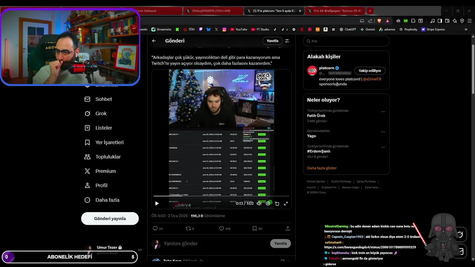The image size is (475, 267).
Task: Click the grey Yanıtla submit button
Action: (281, 243)
